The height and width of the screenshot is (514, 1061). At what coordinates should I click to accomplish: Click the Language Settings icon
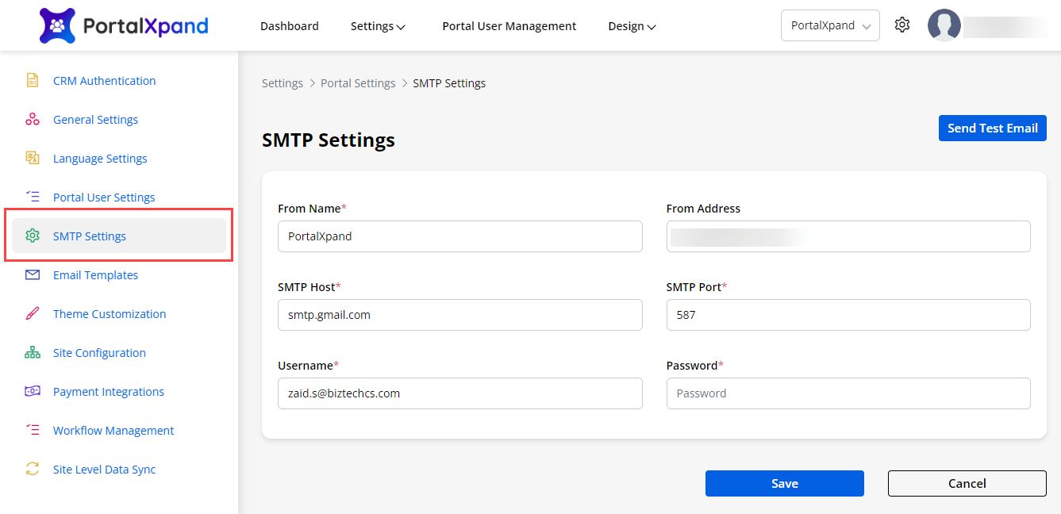click(x=33, y=158)
